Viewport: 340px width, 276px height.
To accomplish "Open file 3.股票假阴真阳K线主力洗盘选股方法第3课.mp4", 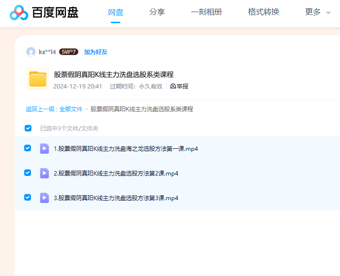I will click(x=116, y=198).
